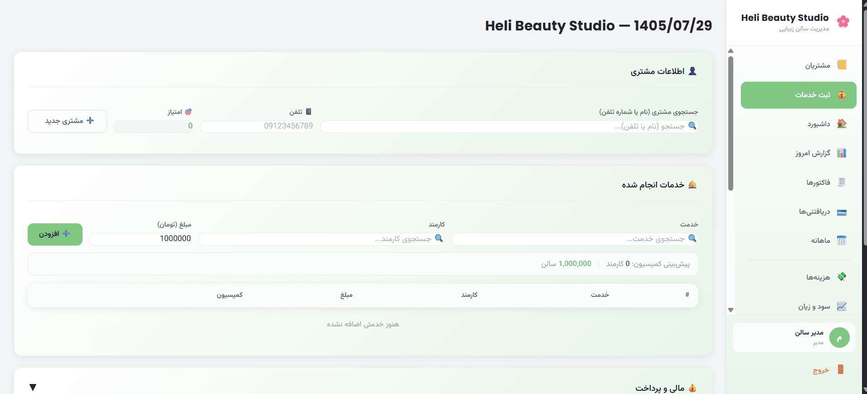Focus the customer search field
867x394 pixels.
tap(509, 127)
